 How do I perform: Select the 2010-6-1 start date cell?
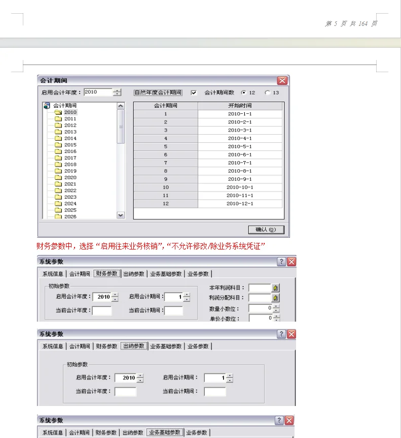pos(240,155)
